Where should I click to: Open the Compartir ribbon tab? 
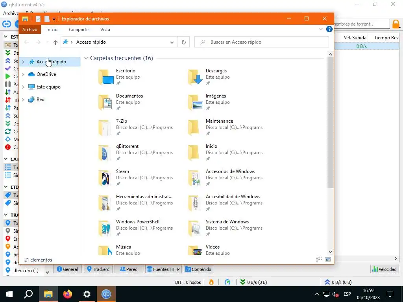[x=79, y=29]
